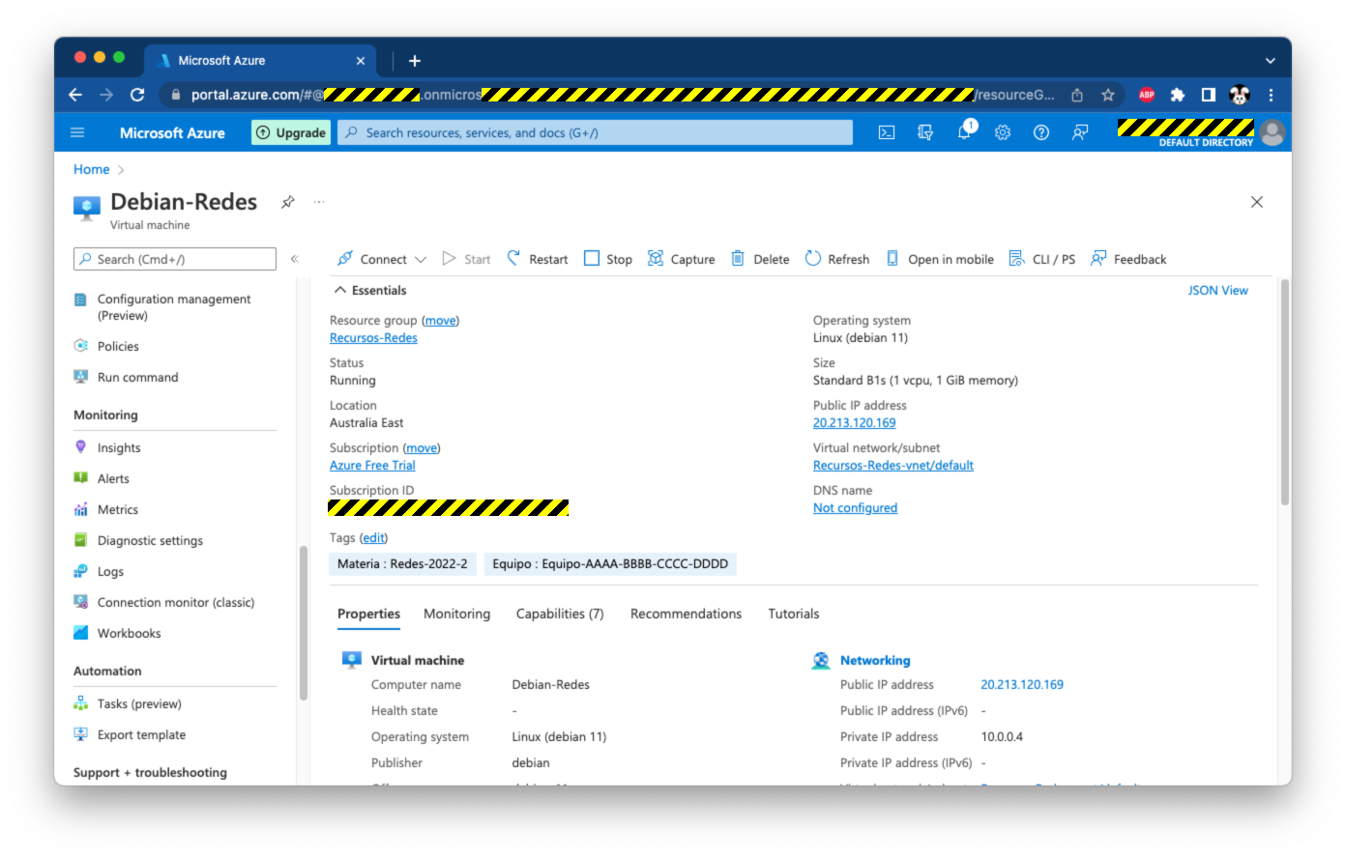Click the help question mark icon
The image size is (1346, 857).
[1041, 132]
